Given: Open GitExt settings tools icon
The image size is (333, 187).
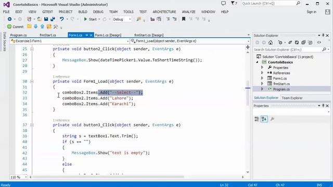Looking at the screenshot, I should pyautogui.click(x=56, y=26).
